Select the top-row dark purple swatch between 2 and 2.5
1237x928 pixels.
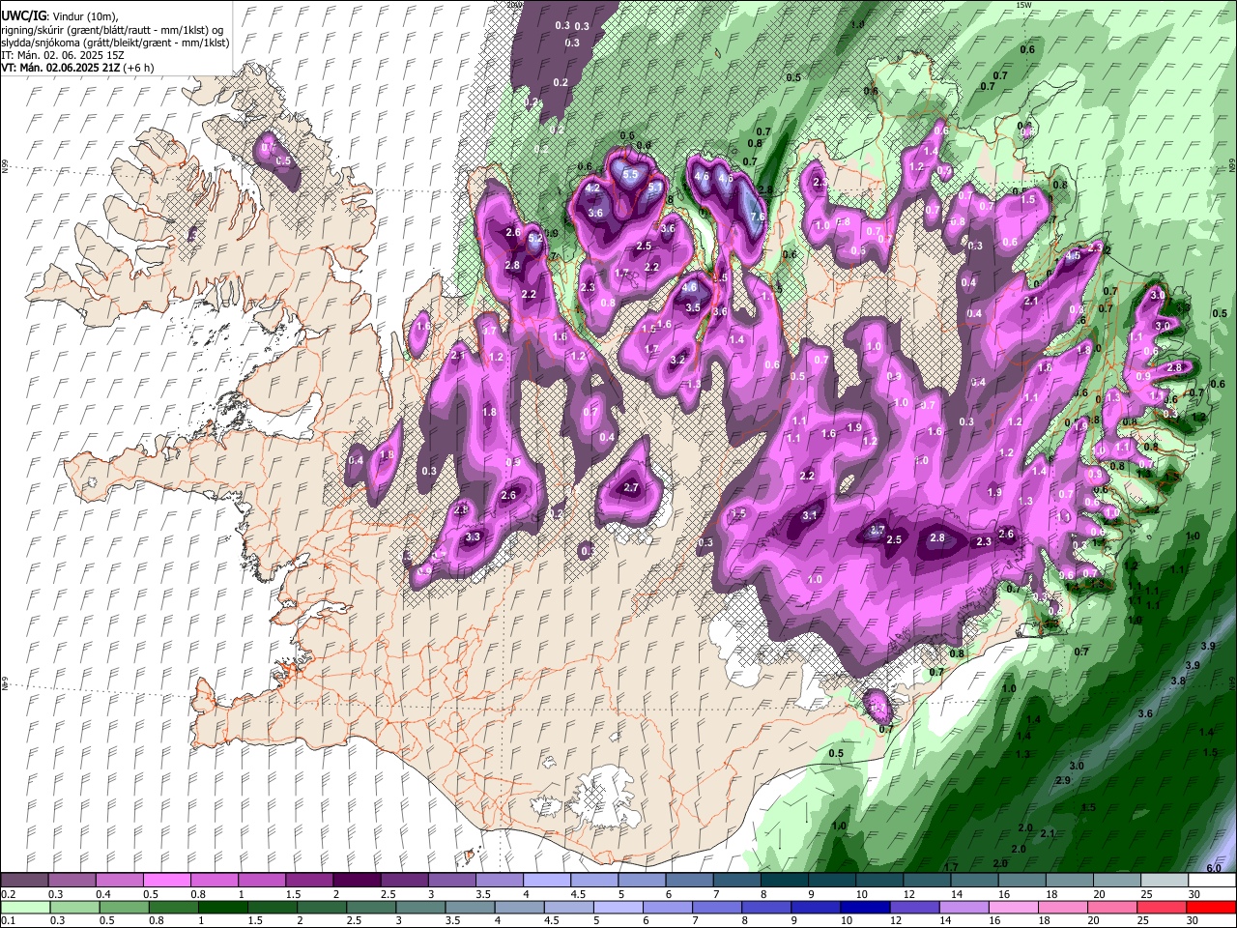pyautogui.click(x=357, y=881)
